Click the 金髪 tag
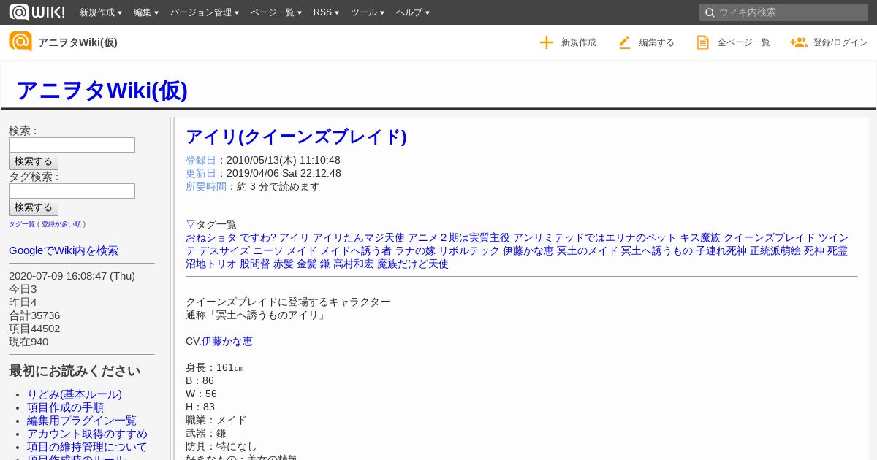Image resolution: width=877 pixels, height=460 pixels. coord(307,264)
